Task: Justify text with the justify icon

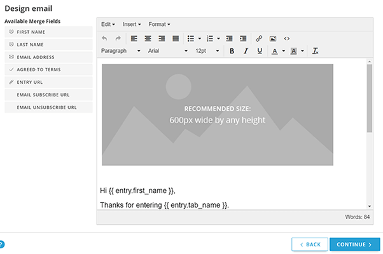Action: tap(176, 39)
